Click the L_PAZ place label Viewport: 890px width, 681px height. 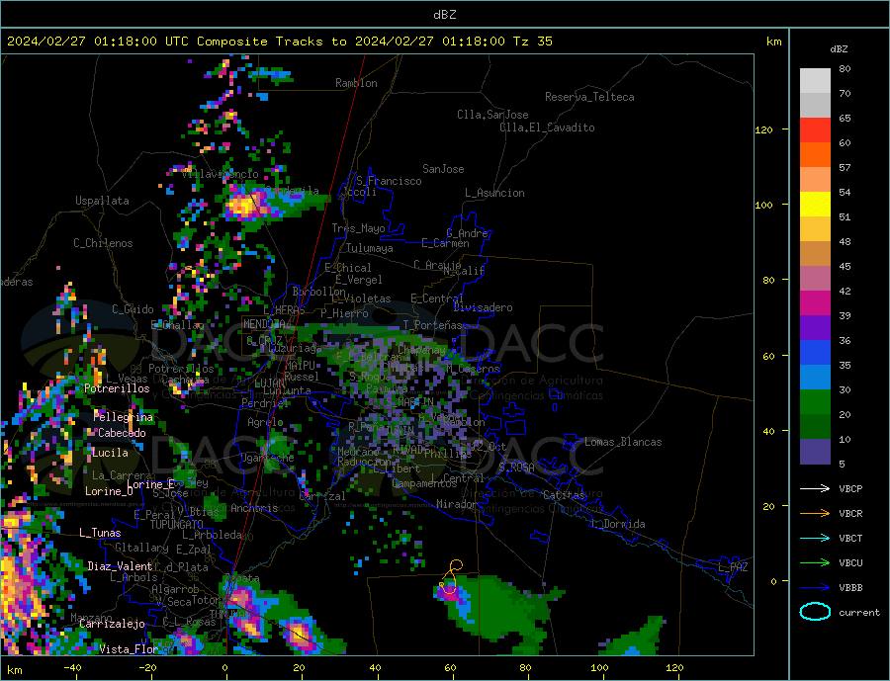click(734, 567)
